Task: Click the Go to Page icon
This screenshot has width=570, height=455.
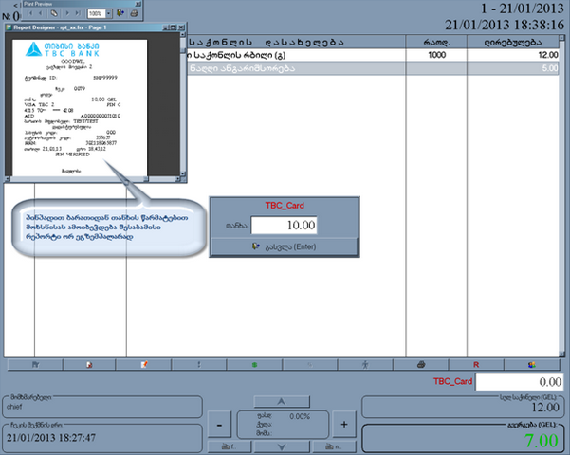Action: coord(53,14)
